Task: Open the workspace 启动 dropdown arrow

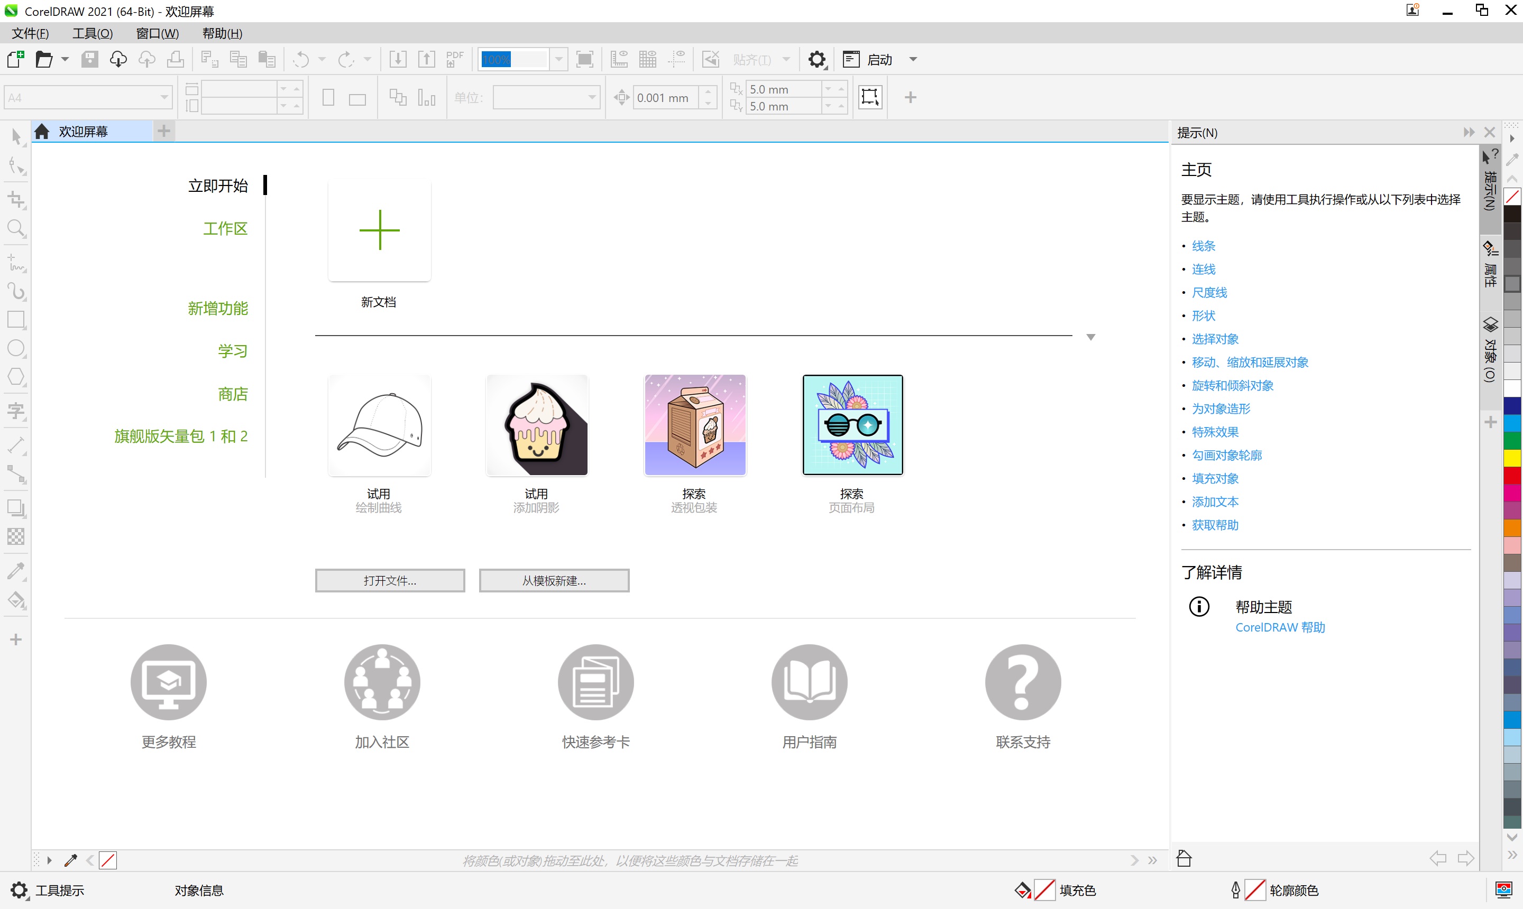Action: [x=913, y=59]
